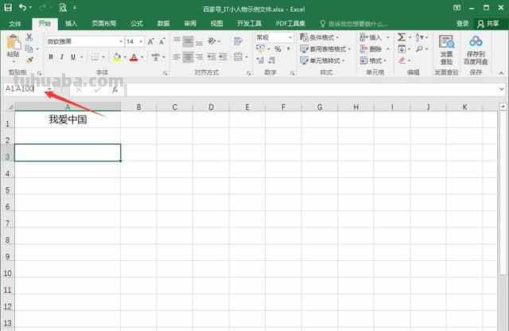The height and width of the screenshot is (331, 509).
Task: Click the AutoSum sigma icon
Action: pyautogui.click(x=402, y=37)
